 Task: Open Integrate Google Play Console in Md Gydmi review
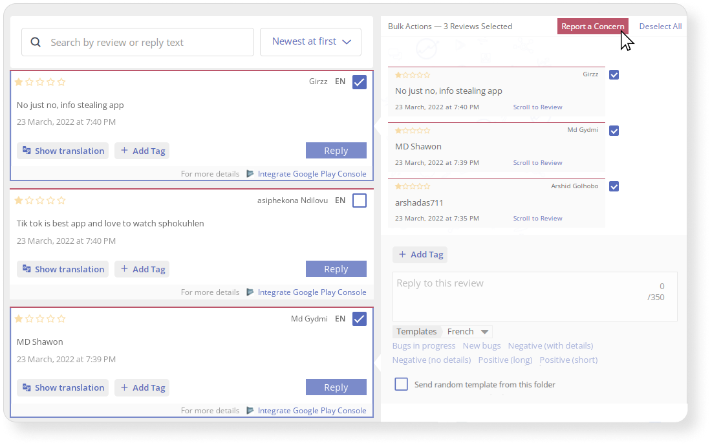coord(312,411)
